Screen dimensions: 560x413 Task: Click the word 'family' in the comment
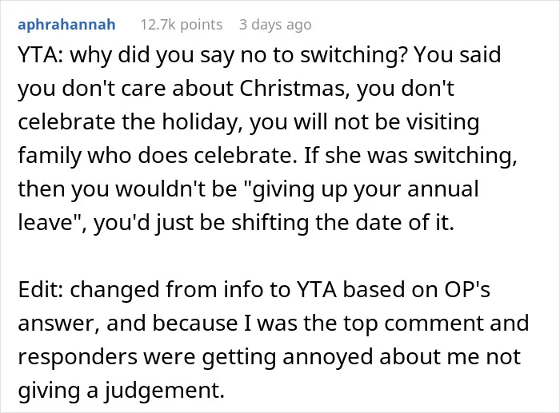click(x=50, y=156)
